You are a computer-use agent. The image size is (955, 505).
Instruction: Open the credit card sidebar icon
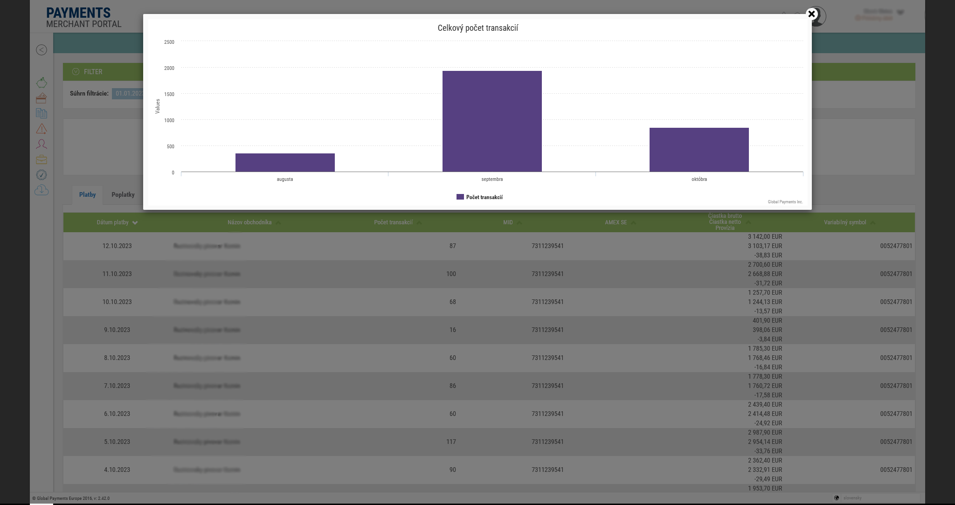click(x=42, y=98)
